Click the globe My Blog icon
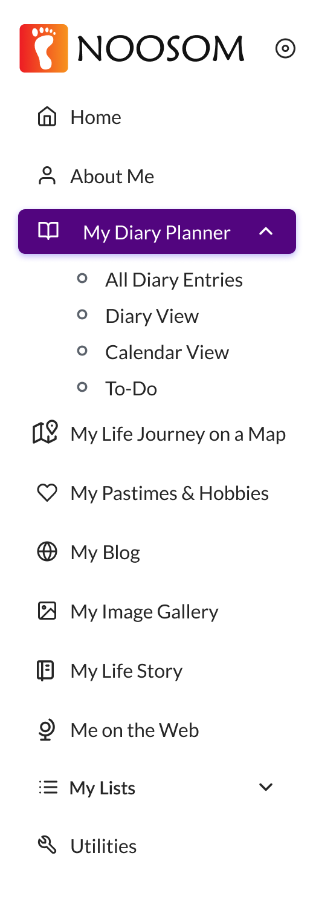Image resolution: width=313 pixels, height=905 pixels. click(x=47, y=552)
